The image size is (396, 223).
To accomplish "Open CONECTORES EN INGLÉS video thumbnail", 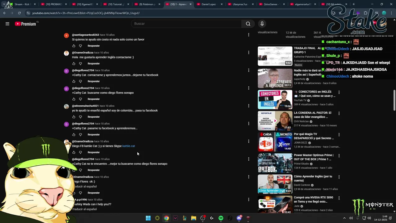I will pos(275,99).
